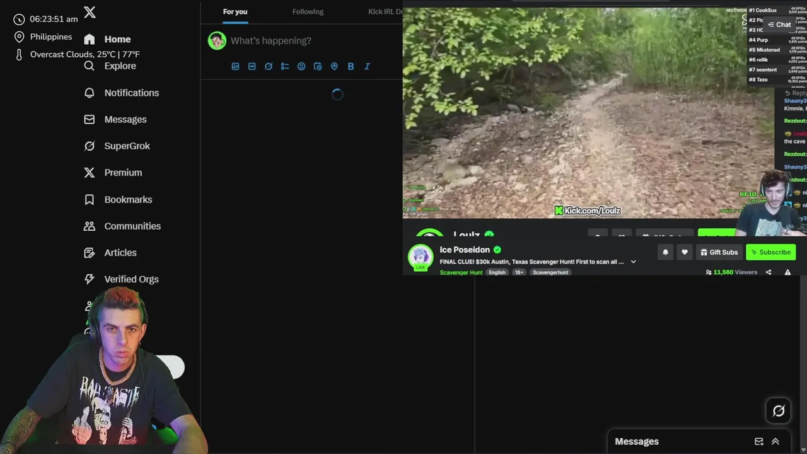Add an image to the post
807x454 pixels.
(x=235, y=66)
